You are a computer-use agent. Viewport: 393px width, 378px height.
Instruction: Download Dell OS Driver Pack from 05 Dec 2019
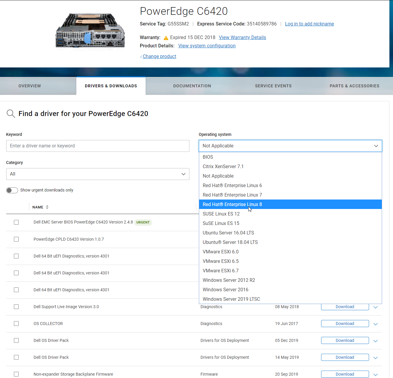[x=345, y=340]
